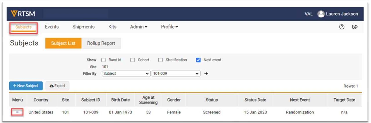371x123 pixels.
Task: Click the user avatar icon
Action: [321, 14]
